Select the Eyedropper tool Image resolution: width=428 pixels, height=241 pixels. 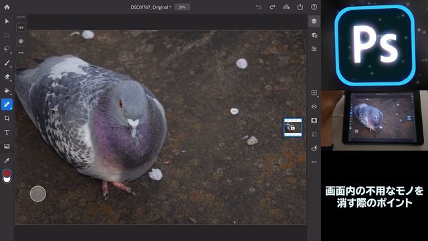(x=7, y=160)
